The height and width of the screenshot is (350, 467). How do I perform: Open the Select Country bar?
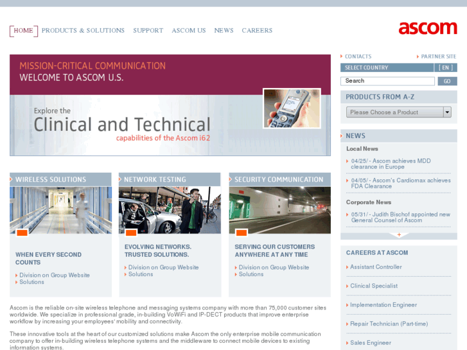pos(387,67)
